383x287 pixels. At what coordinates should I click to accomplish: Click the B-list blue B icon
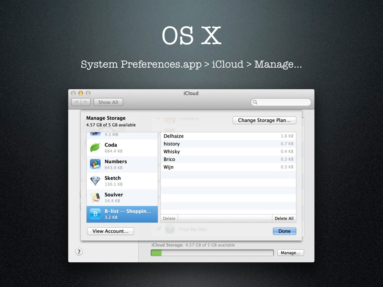pos(95,214)
